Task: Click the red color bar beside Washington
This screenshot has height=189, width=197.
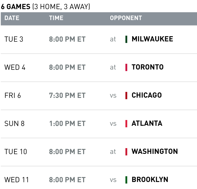Action: coord(126,152)
